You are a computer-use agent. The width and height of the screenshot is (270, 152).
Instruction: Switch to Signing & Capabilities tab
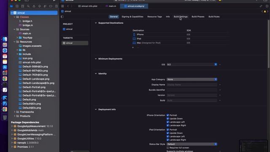pyautogui.click(x=132, y=17)
